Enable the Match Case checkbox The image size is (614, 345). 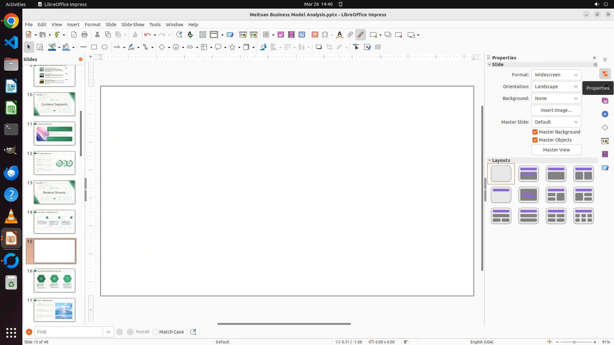pos(156,332)
